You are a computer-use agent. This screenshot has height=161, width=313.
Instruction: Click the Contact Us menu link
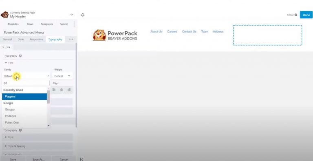(189, 32)
